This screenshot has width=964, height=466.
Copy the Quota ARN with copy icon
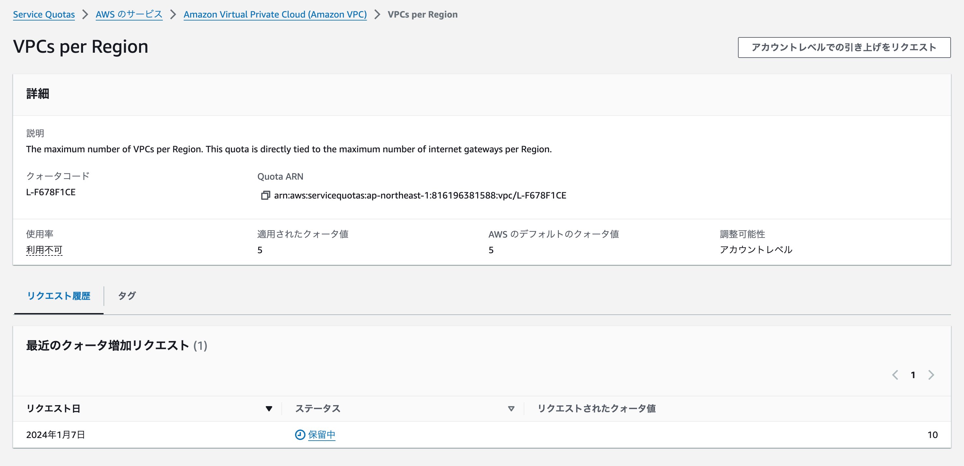(x=265, y=195)
